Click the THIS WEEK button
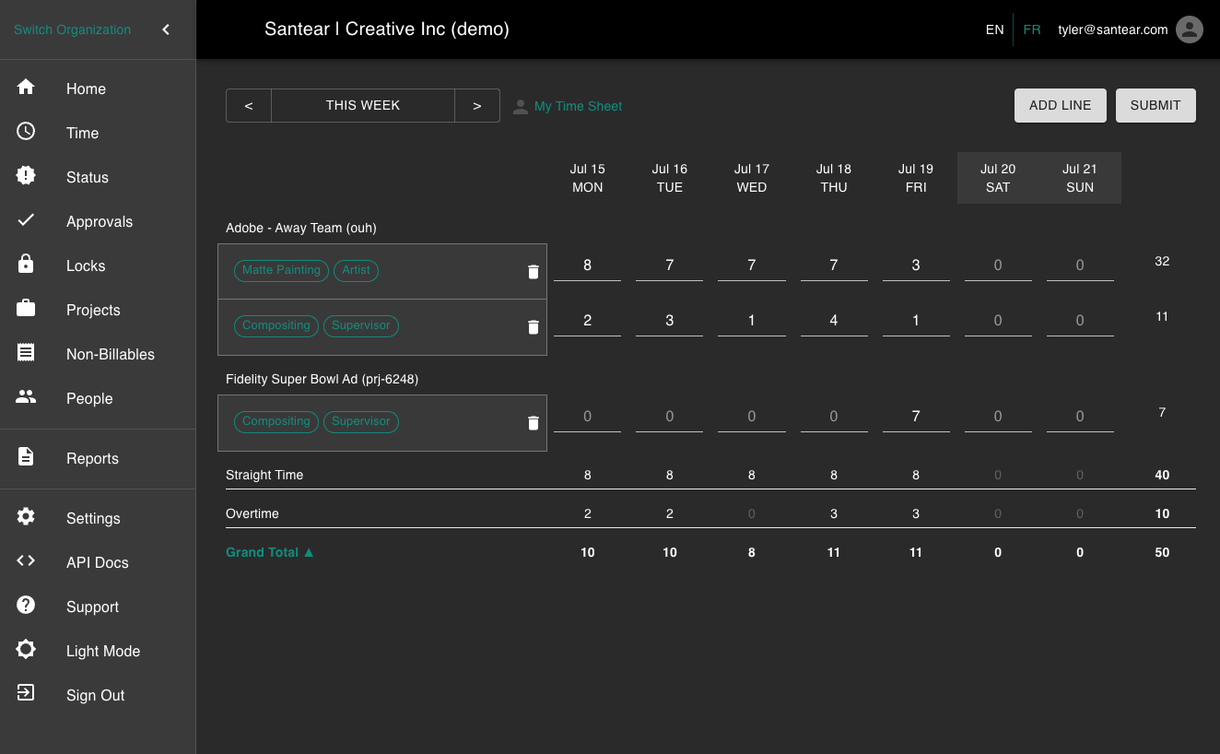Viewport: 1220px width, 754px height. [x=363, y=105]
